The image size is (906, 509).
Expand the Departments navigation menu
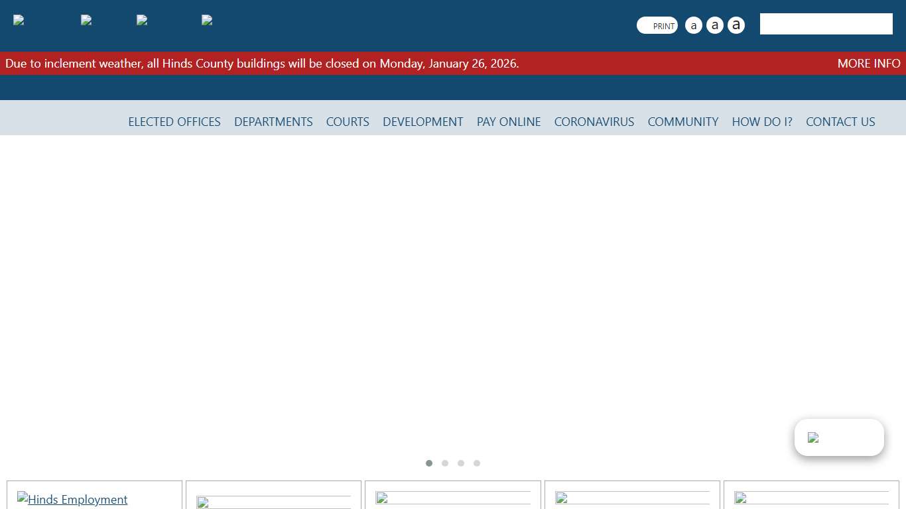273,122
